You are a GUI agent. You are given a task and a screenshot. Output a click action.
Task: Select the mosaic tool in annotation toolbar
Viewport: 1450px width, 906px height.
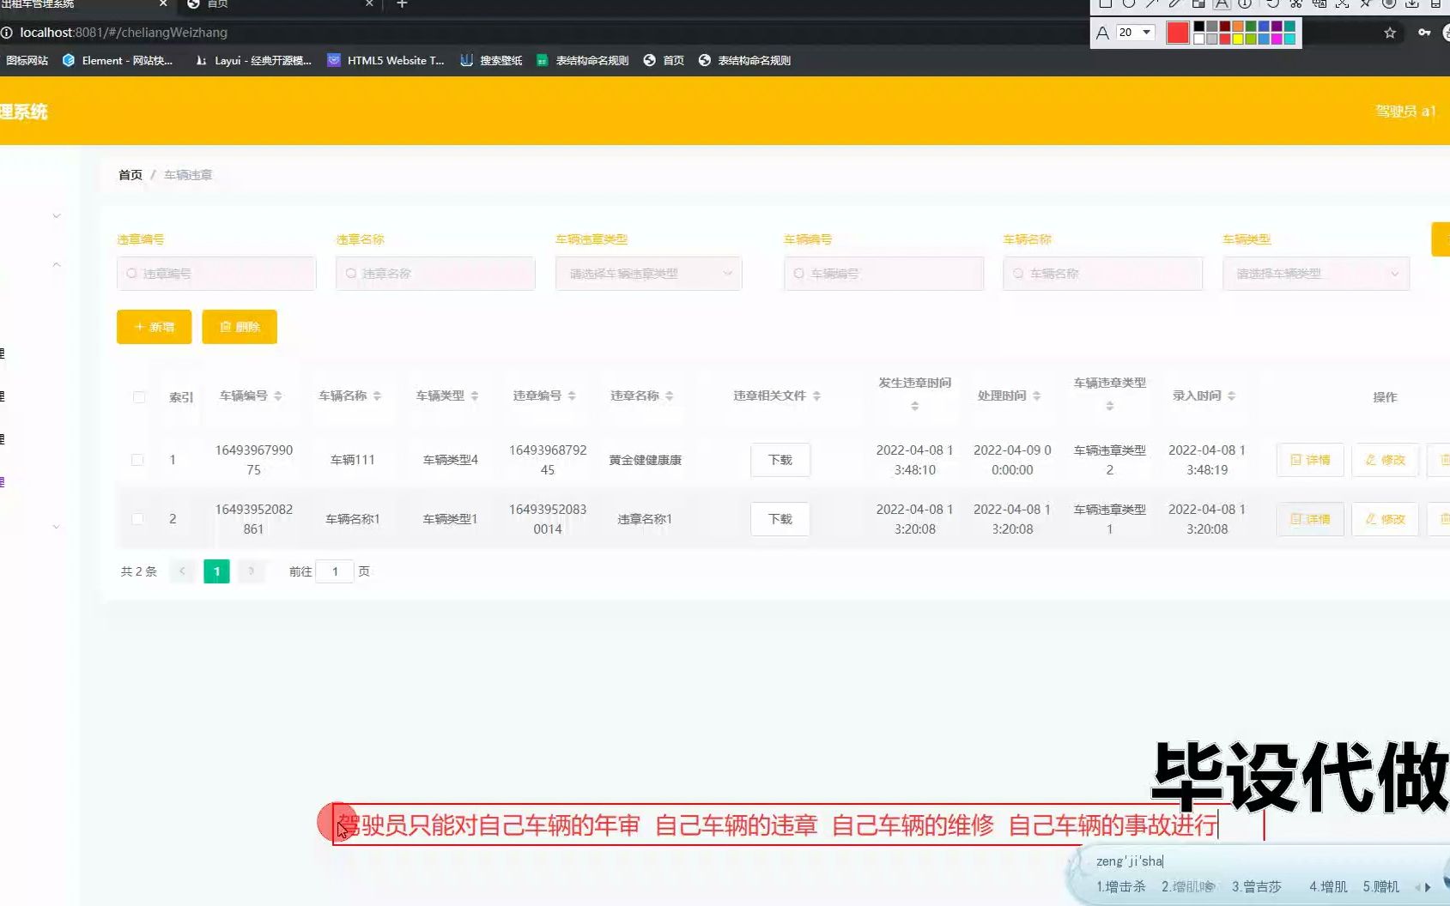[1198, 4]
